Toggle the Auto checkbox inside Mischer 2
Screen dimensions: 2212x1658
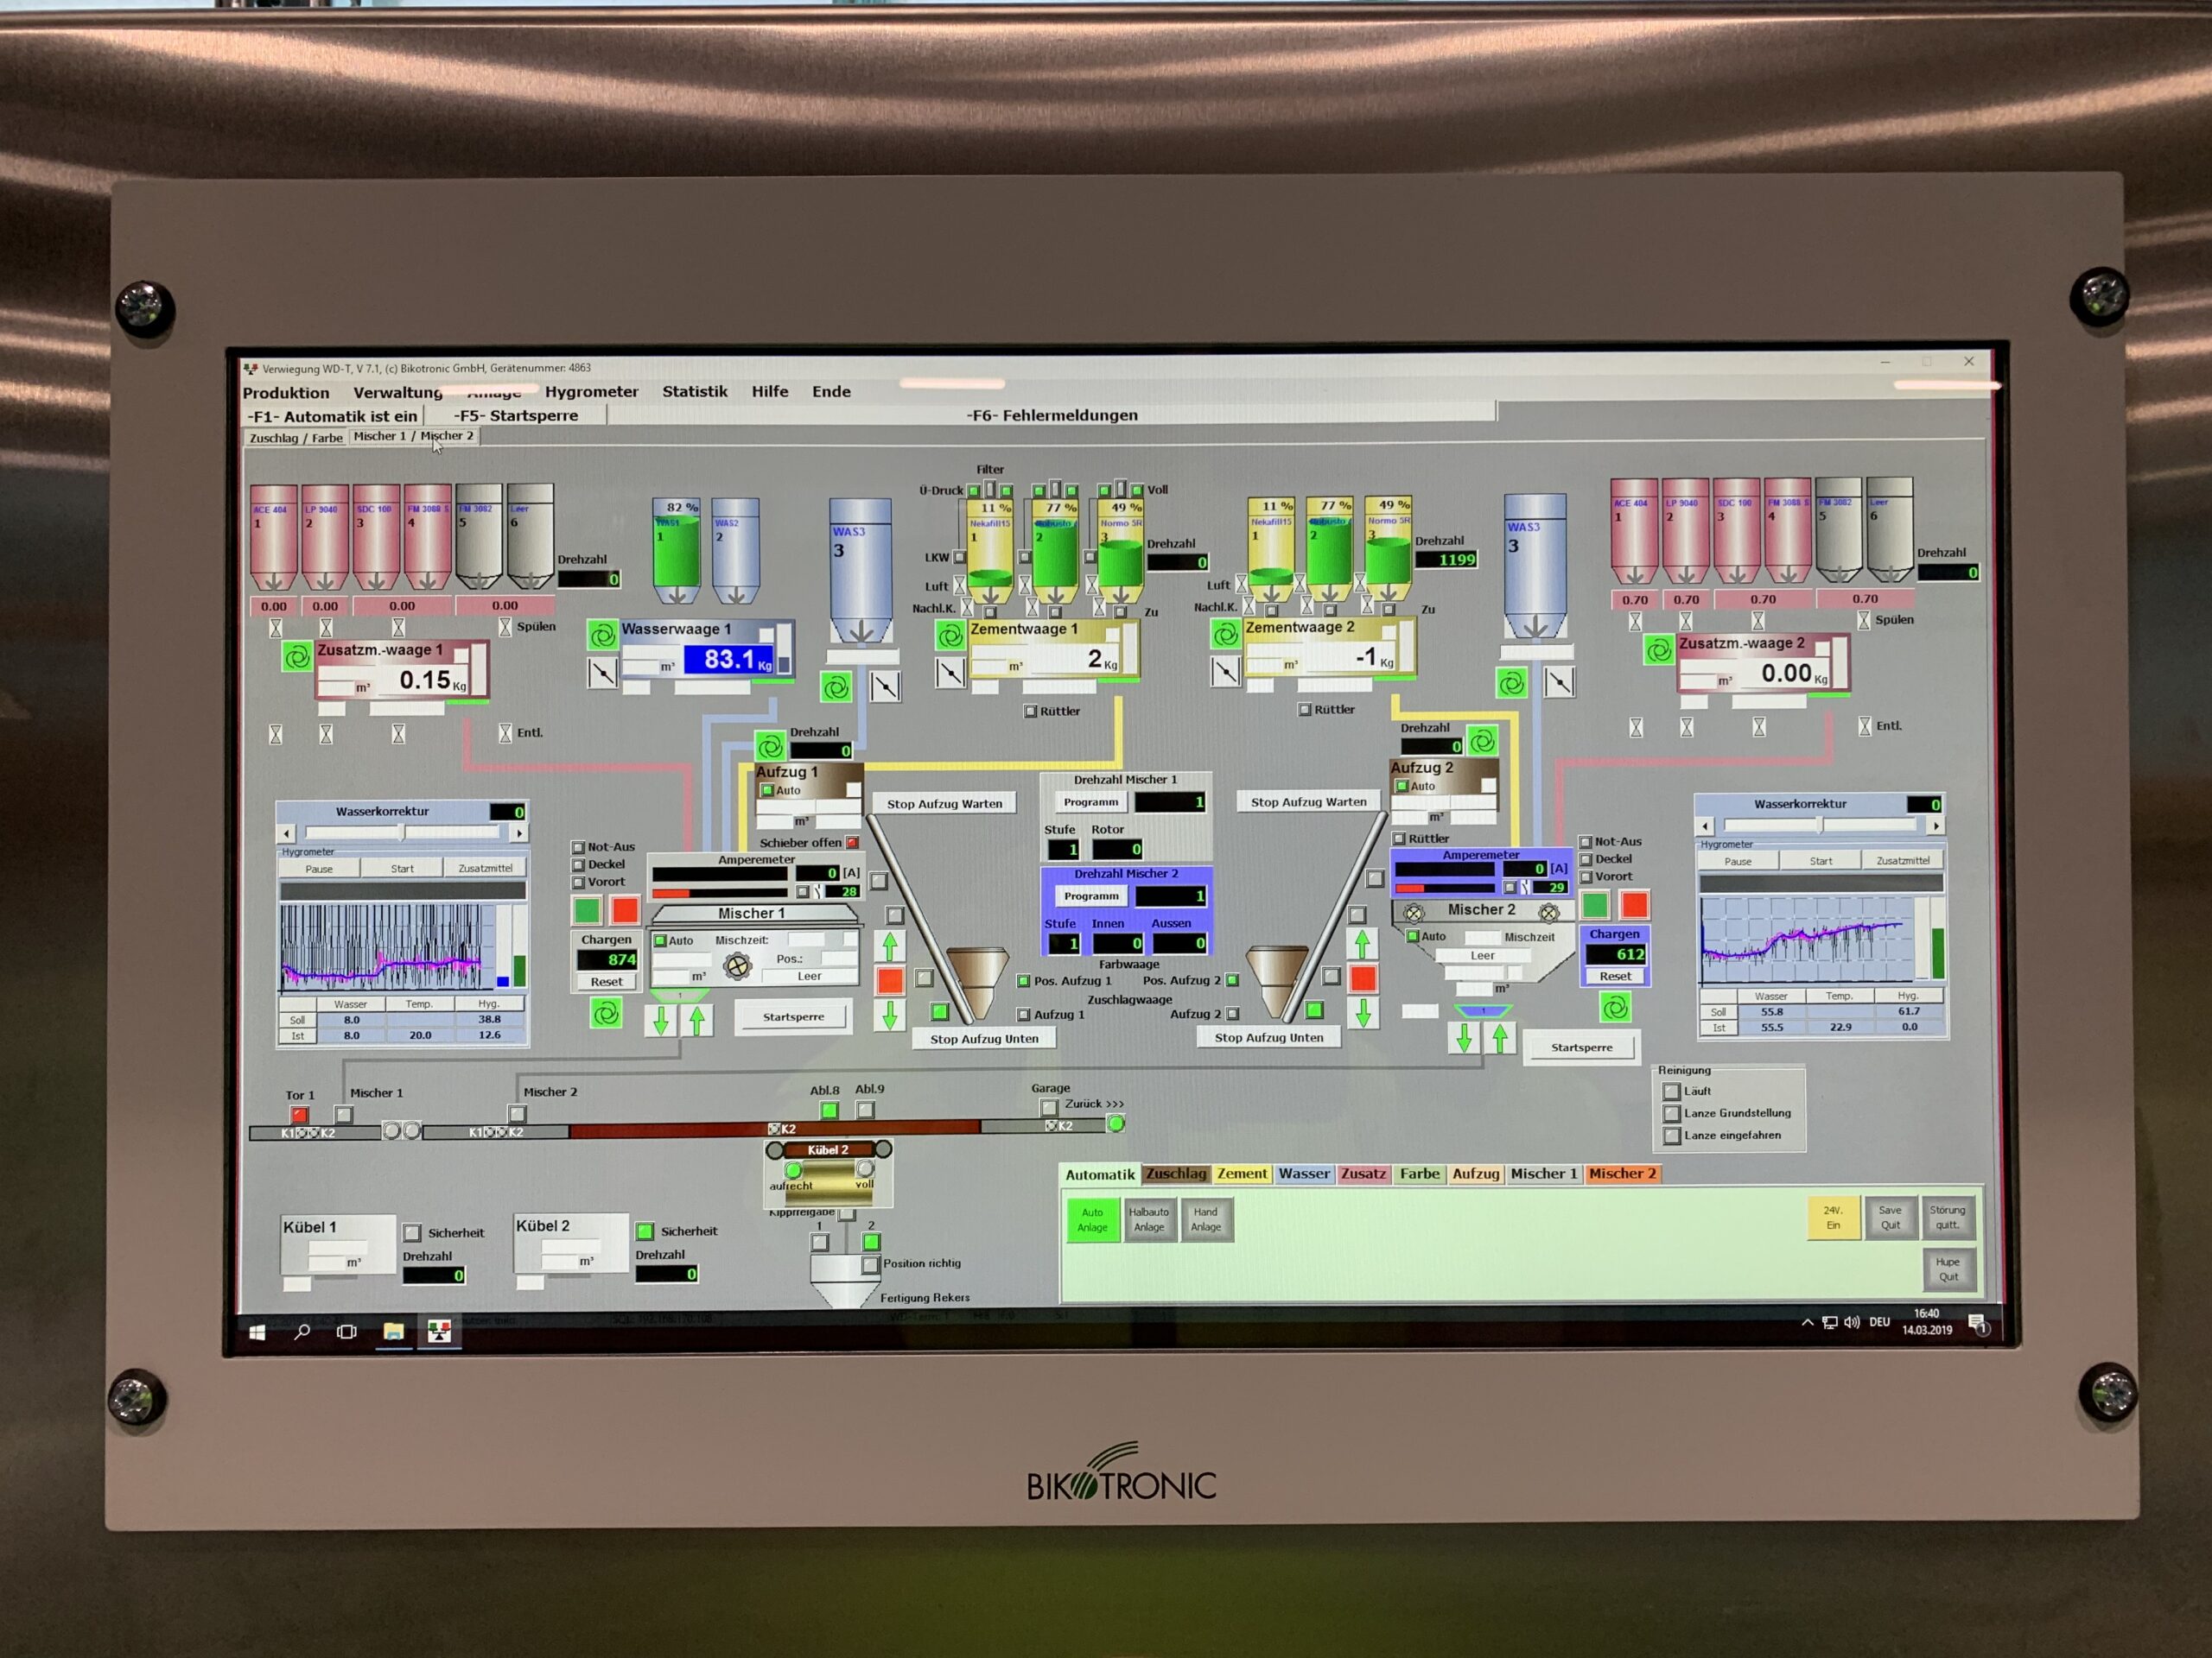[1413, 936]
